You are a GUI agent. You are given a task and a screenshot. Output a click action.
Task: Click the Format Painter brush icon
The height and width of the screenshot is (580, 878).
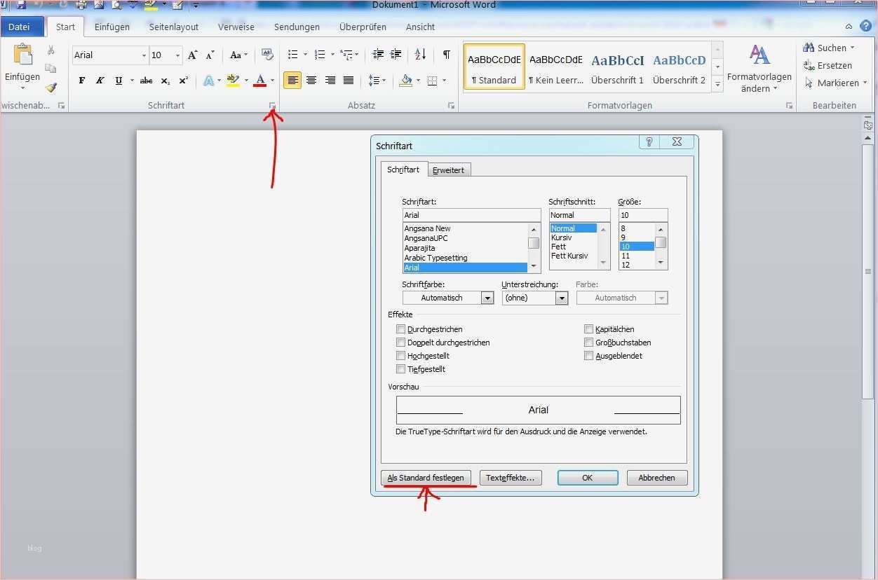tap(51, 88)
